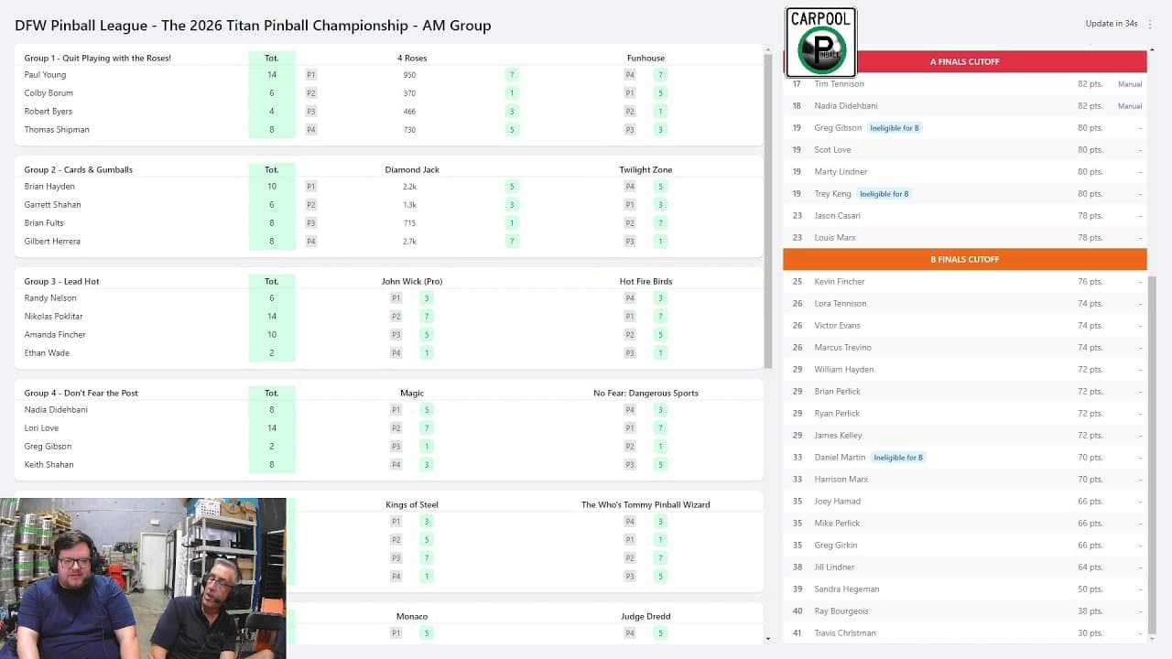This screenshot has height=659, width=1172.
Task: Select the '4 Roses' machine heading
Action: [412, 59]
